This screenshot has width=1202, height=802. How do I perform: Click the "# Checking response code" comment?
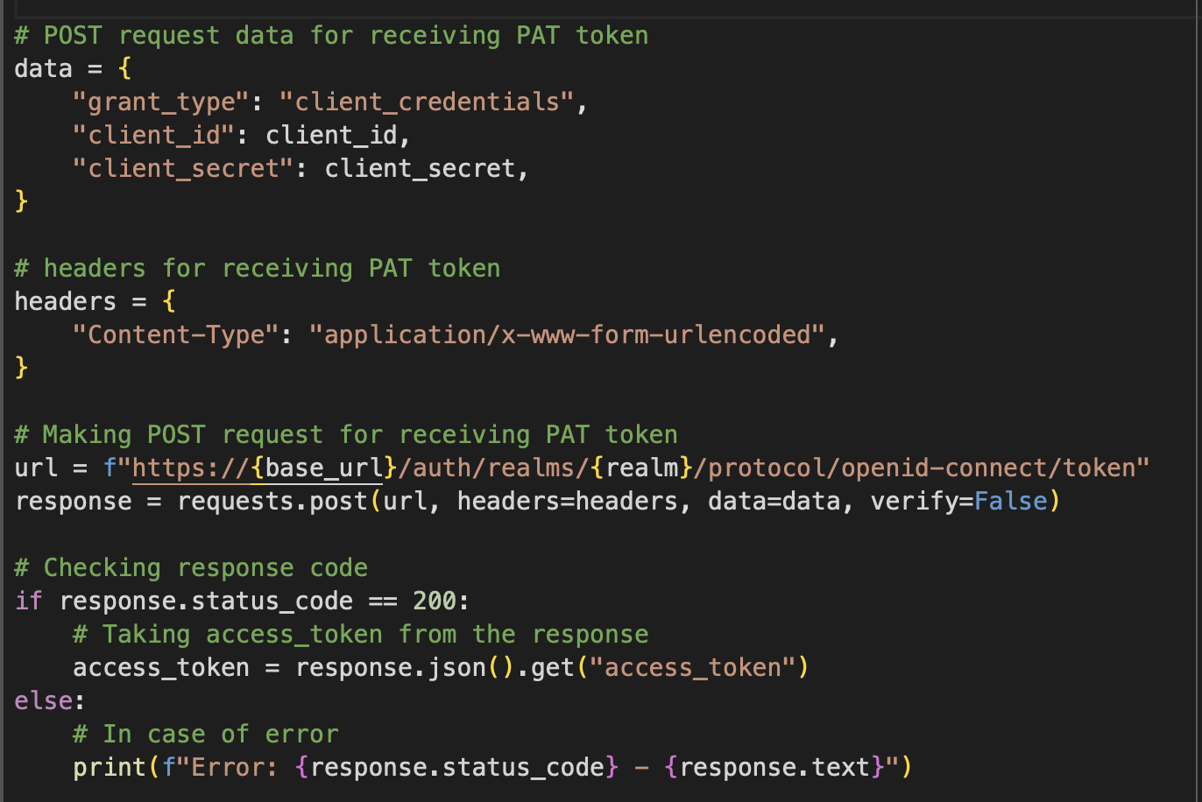point(191,568)
